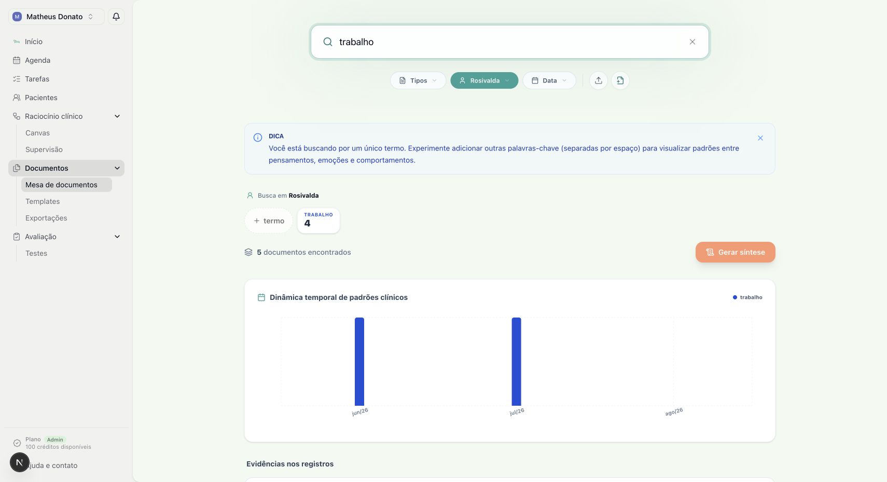Click the Plano check-circle icon
Viewport: 887px width, 482px height.
[17, 443]
